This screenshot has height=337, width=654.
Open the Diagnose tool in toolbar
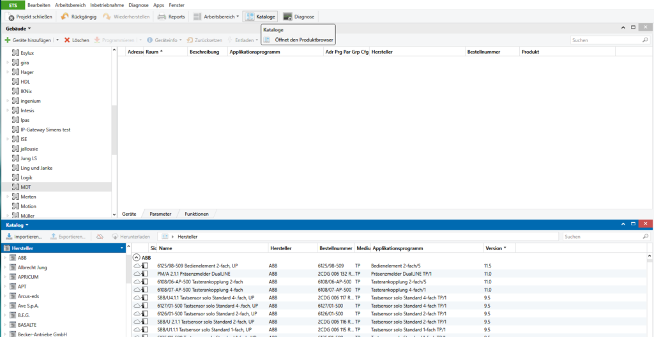click(288, 17)
